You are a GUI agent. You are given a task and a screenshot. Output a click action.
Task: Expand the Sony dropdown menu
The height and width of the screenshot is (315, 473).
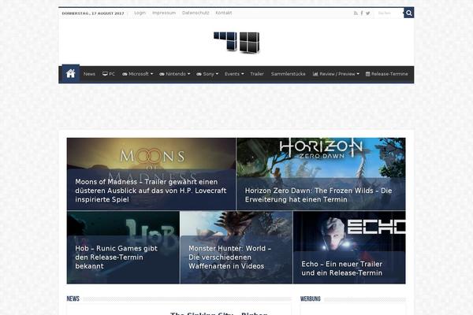(x=207, y=74)
